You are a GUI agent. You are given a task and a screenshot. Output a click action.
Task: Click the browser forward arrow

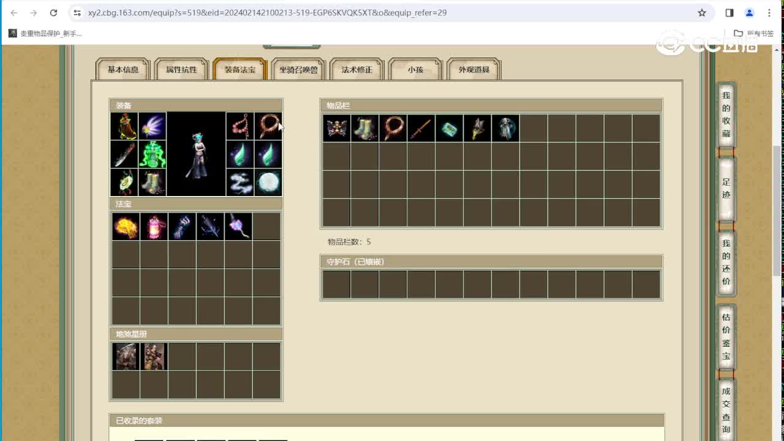tap(34, 12)
